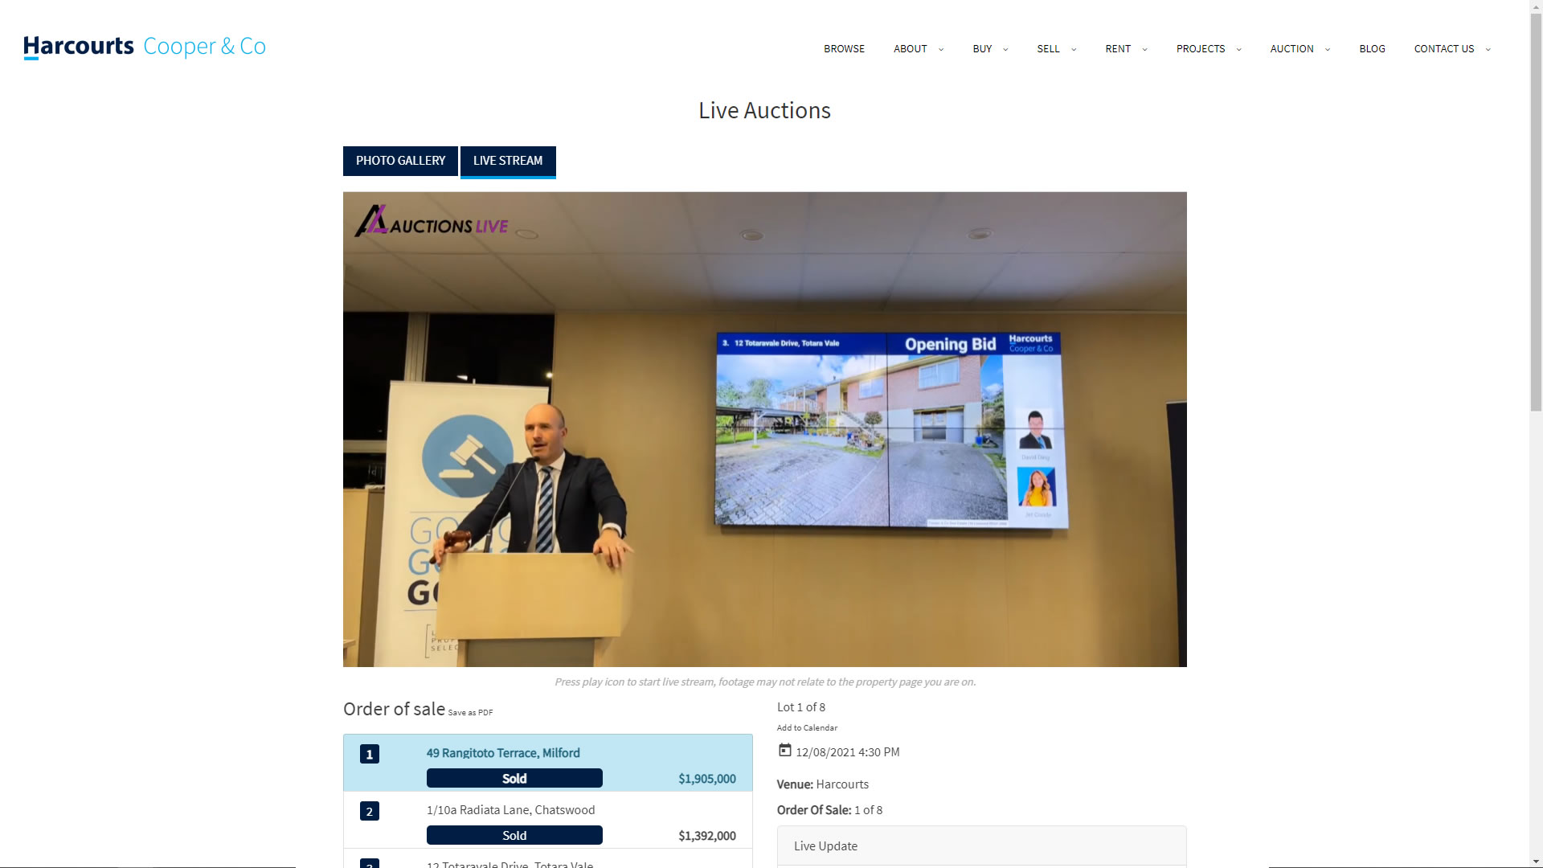Viewport: 1543px width, 868px height.
Task: Navigate to the BLOG section
Action: 1373,48
